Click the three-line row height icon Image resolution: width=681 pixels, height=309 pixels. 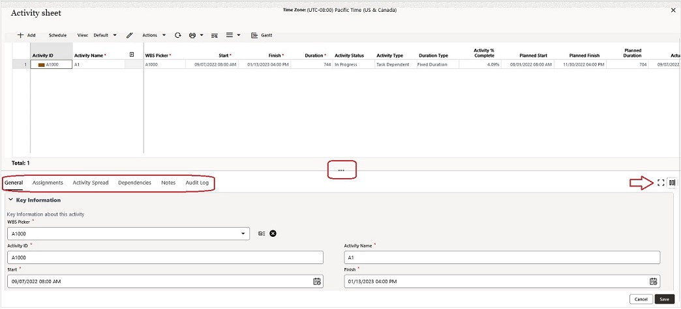click(x=230, y=35)
